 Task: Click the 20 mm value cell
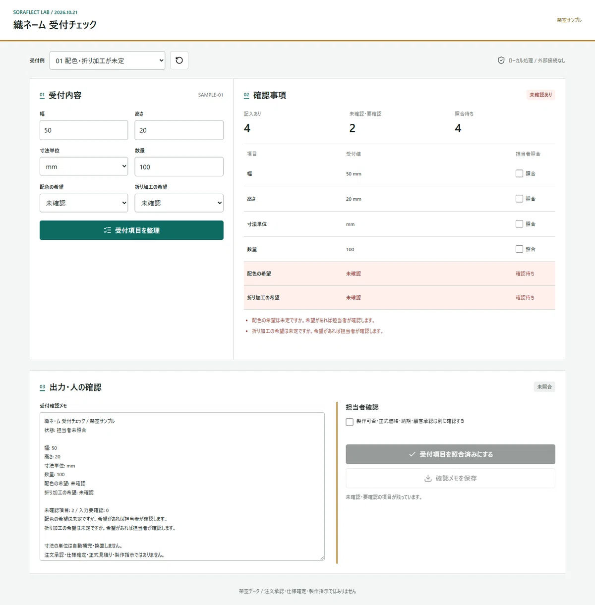(354, 199)
